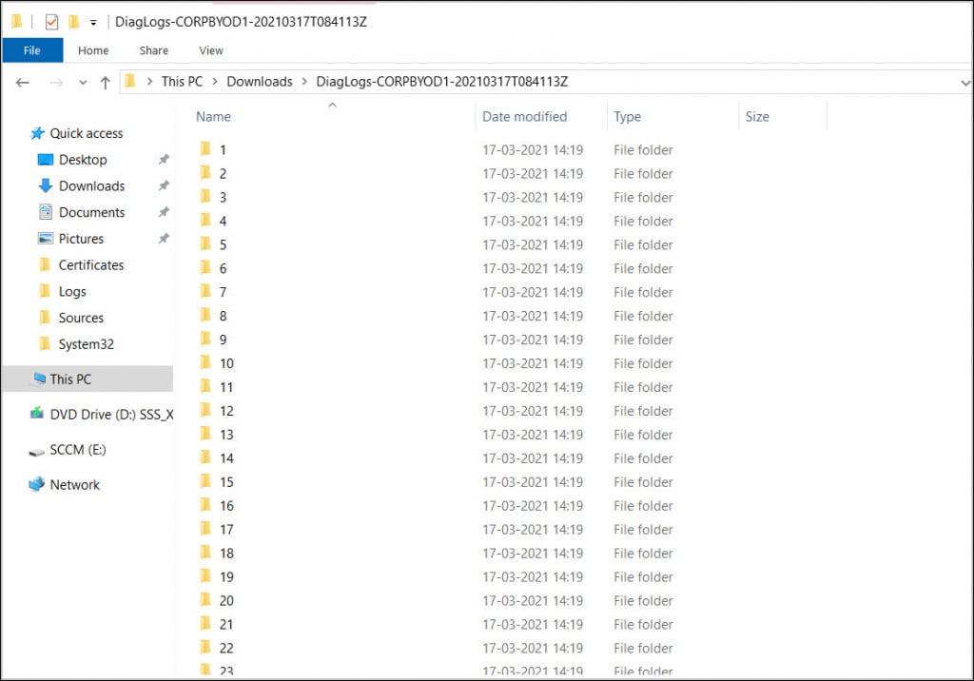
Task: Open Customize Quick Access Toolbar dropdown
Action: pyautogui.click(x=93, y=23)
